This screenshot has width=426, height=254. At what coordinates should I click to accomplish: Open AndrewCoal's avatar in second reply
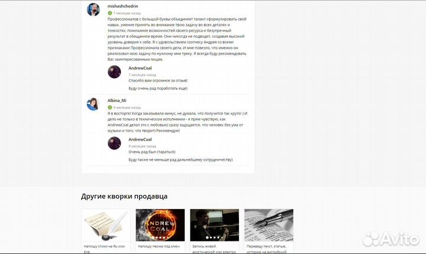coord(114,144)
